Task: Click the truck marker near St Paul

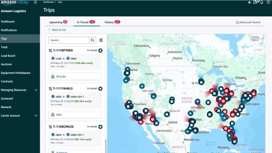Action: 201,82
